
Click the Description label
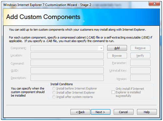(19, 78)
